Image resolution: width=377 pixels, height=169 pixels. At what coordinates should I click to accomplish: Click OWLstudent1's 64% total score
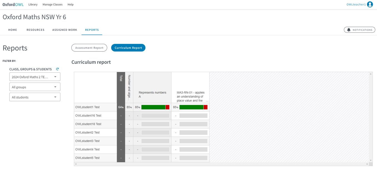(121, 107)
